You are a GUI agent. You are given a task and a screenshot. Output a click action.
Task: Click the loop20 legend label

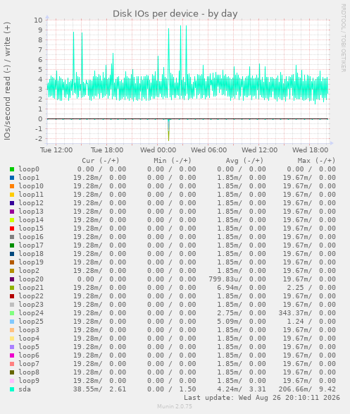click(x=31, y=279)
